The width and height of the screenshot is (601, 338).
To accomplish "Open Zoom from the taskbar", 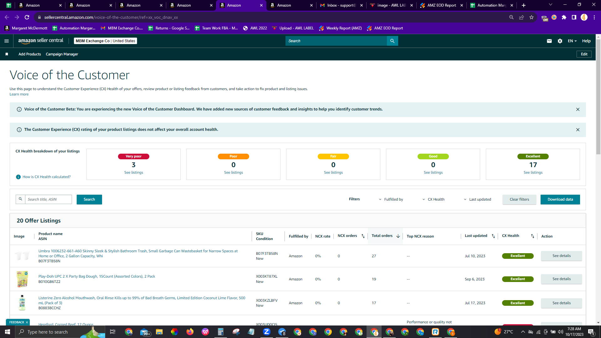I will coord(267,332).
